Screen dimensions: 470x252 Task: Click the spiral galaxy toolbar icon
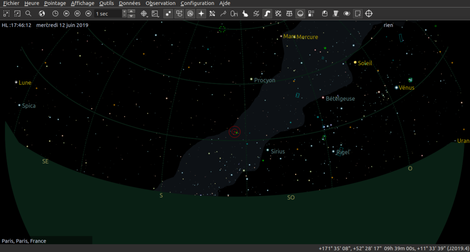coord(347,14)
